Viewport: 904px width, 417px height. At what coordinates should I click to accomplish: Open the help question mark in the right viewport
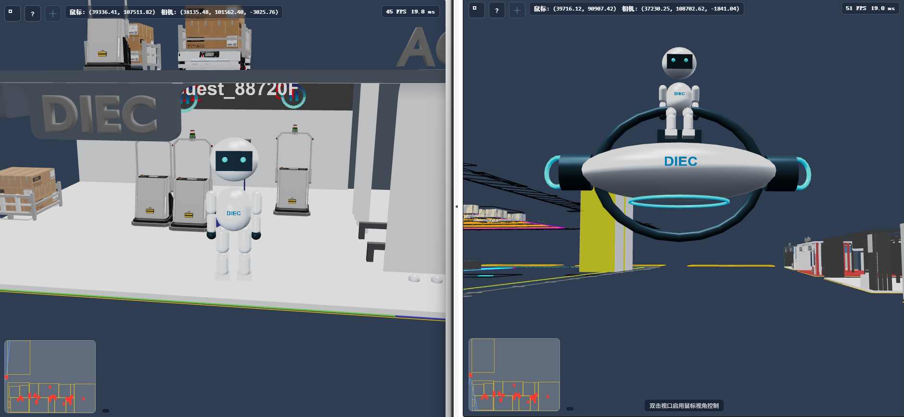pos(497,10)
